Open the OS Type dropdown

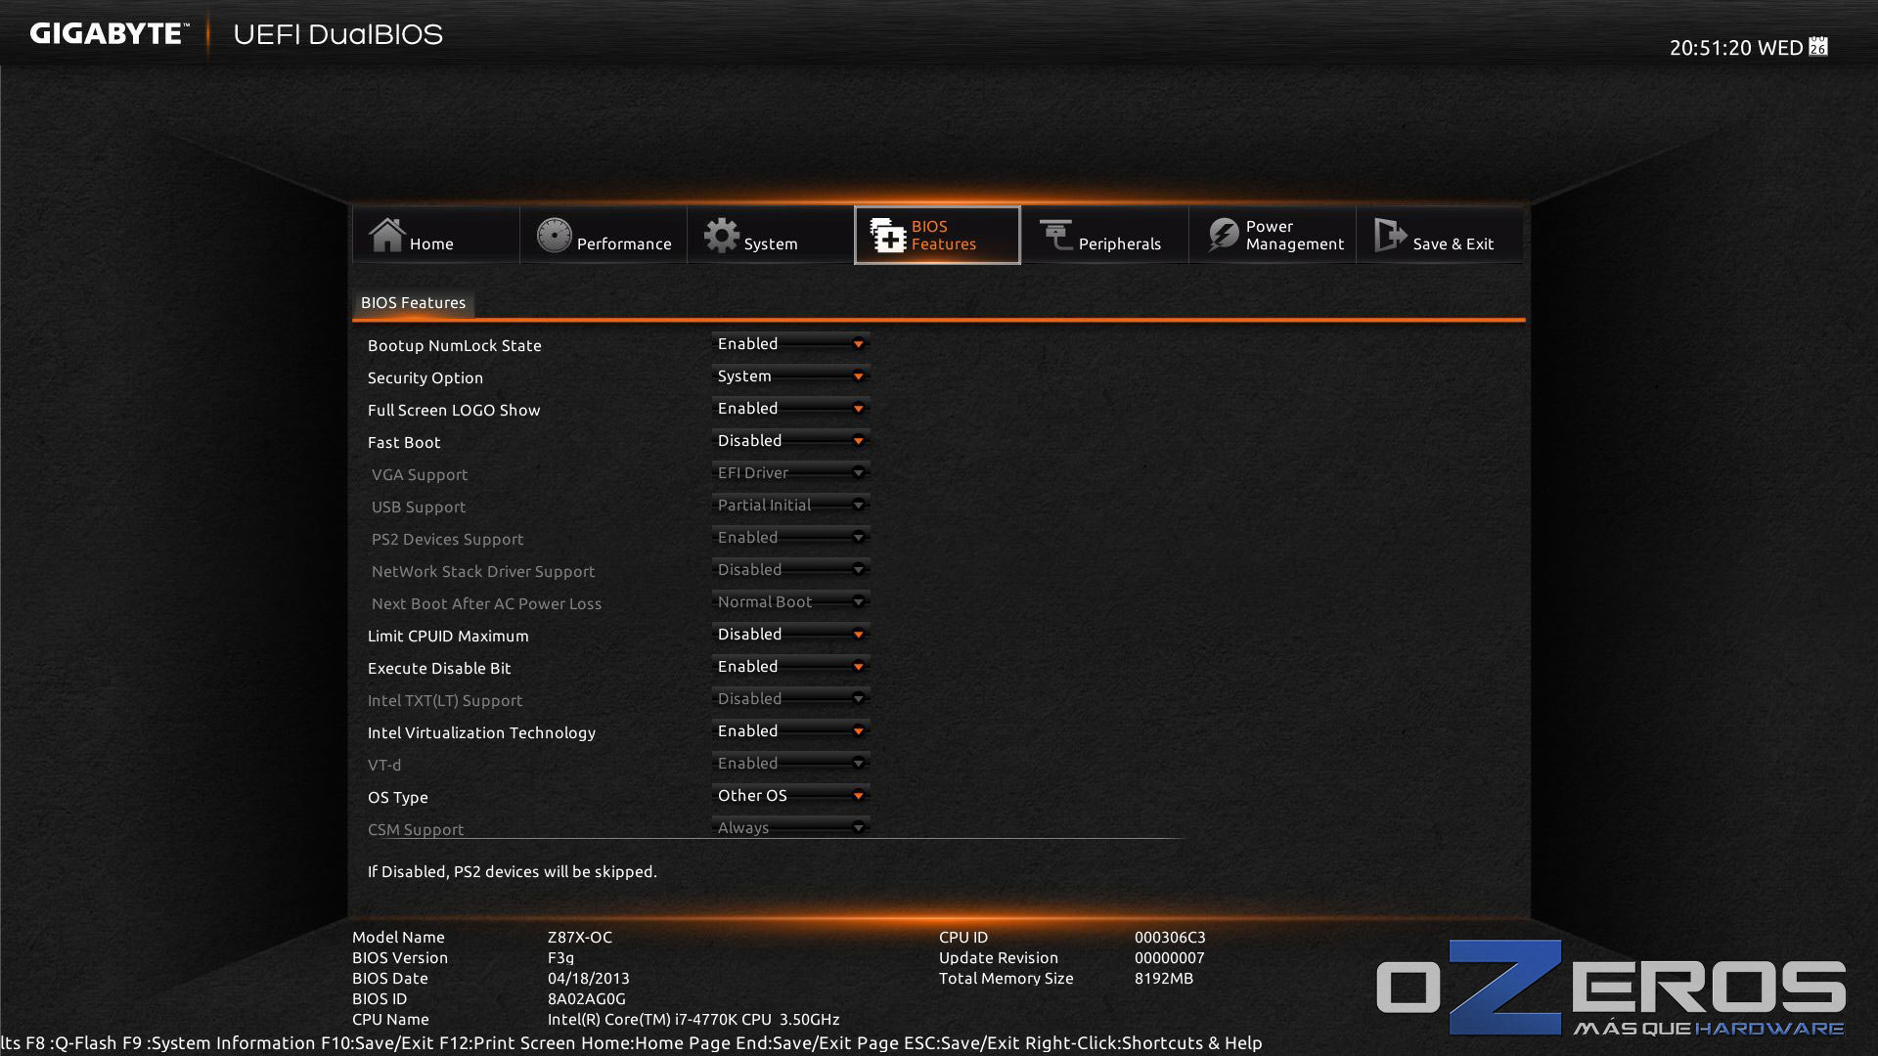[790, 796]
